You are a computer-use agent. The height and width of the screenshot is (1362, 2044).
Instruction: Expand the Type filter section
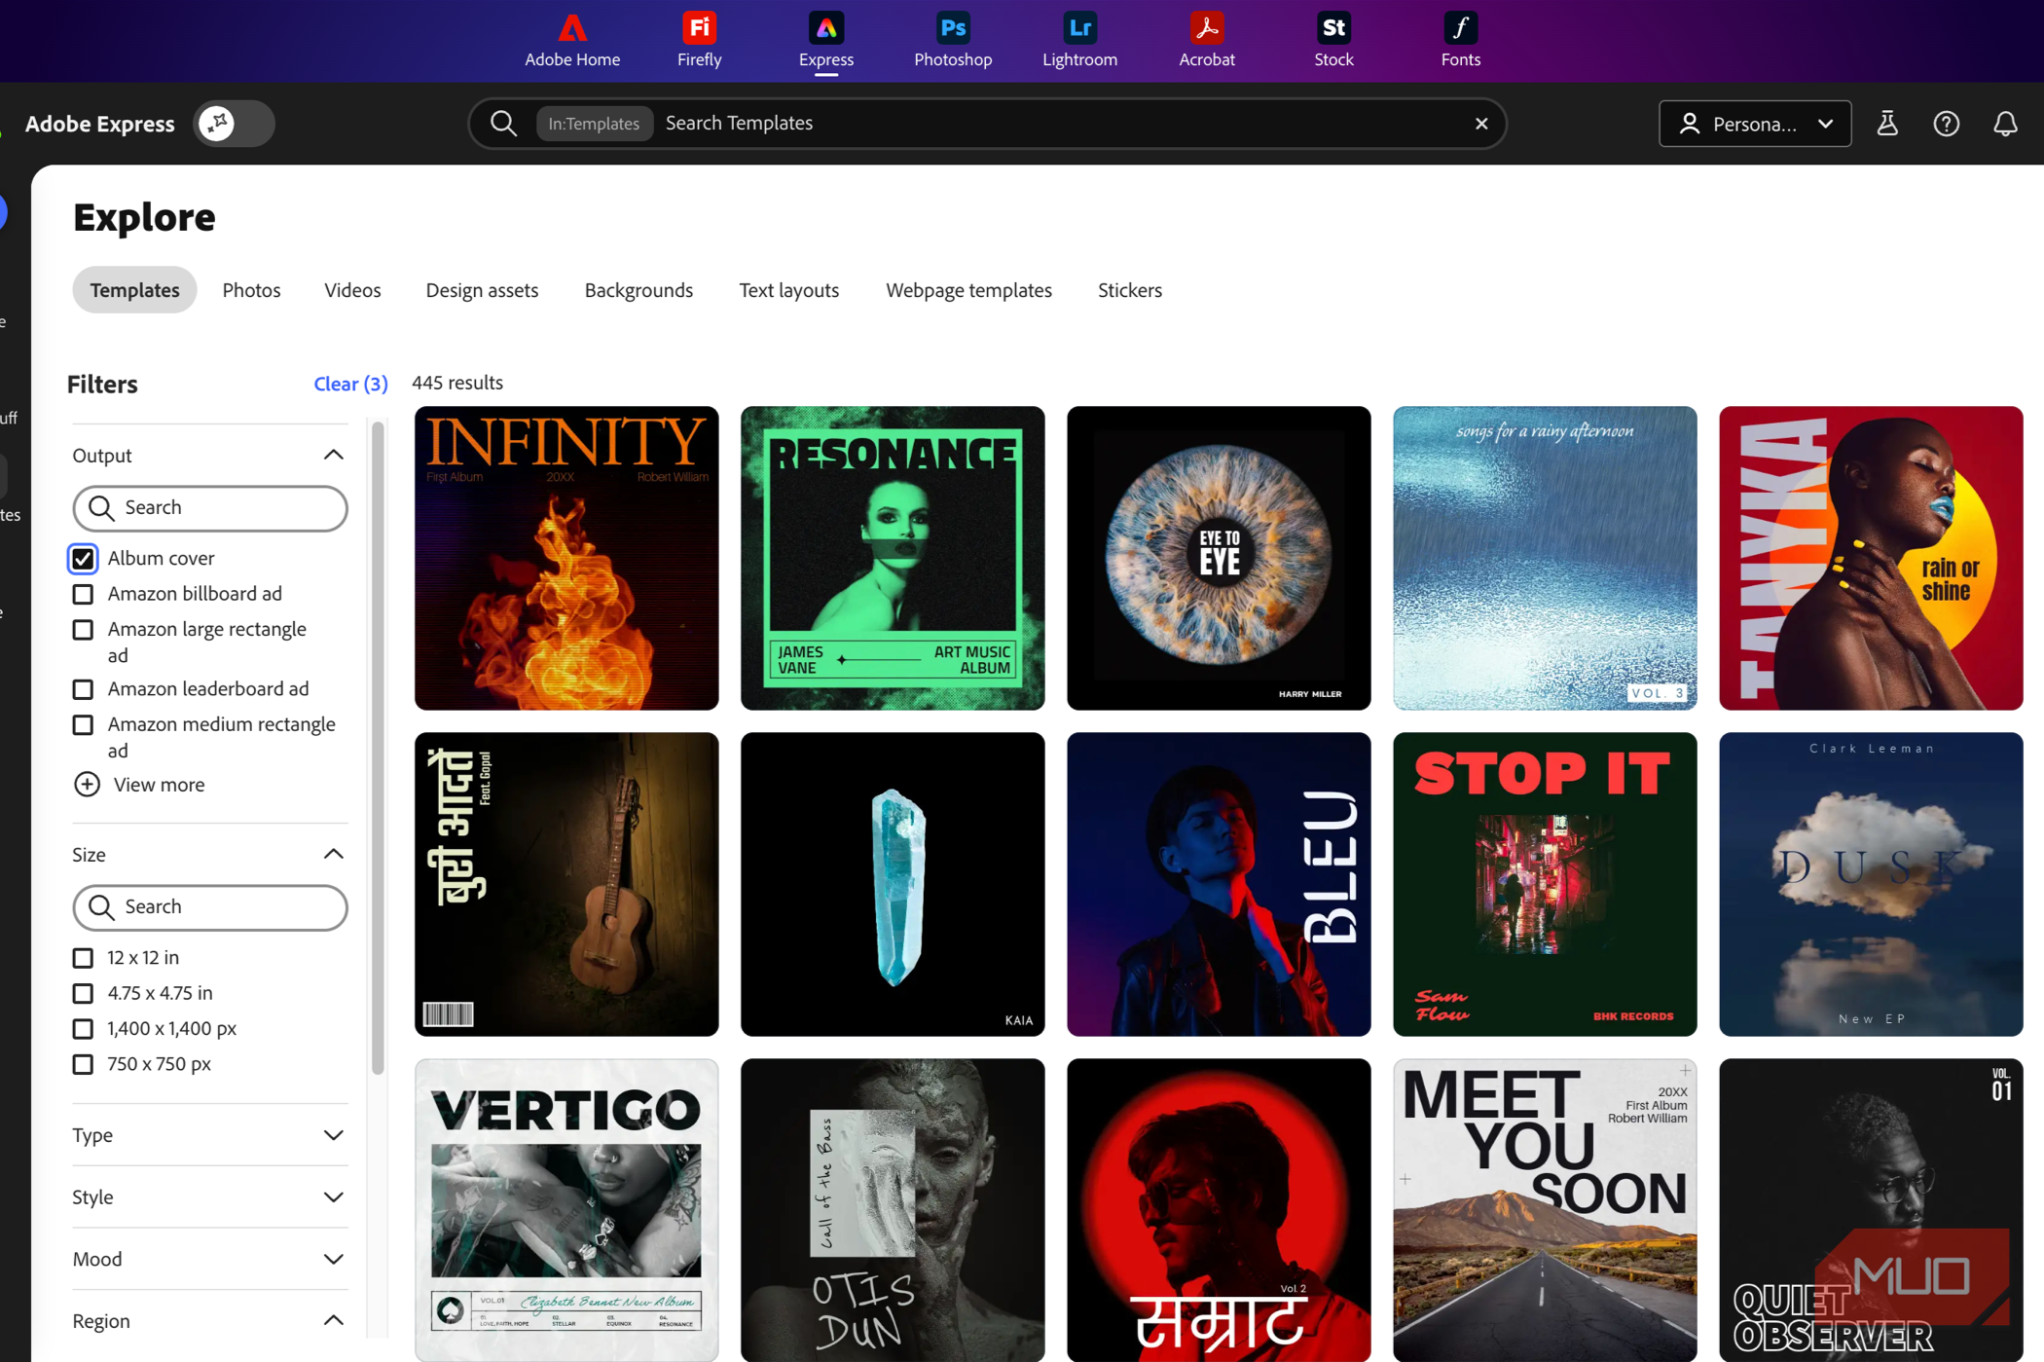[333, 1135]
